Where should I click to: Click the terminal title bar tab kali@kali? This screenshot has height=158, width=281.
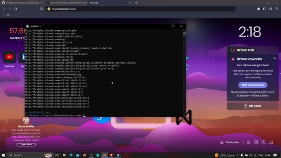click(x=34, y=26)
